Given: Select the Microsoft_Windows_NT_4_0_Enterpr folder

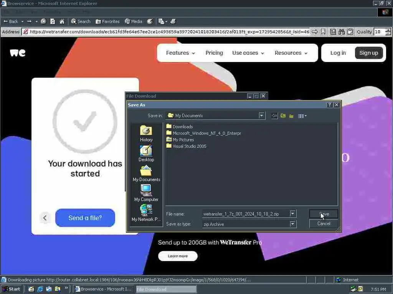Looking at the screenshot, I should (x=203, y=133).
